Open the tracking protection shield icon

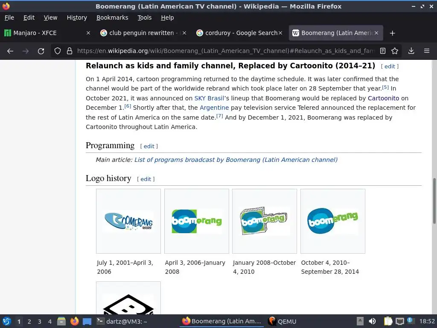coord(58,51)
